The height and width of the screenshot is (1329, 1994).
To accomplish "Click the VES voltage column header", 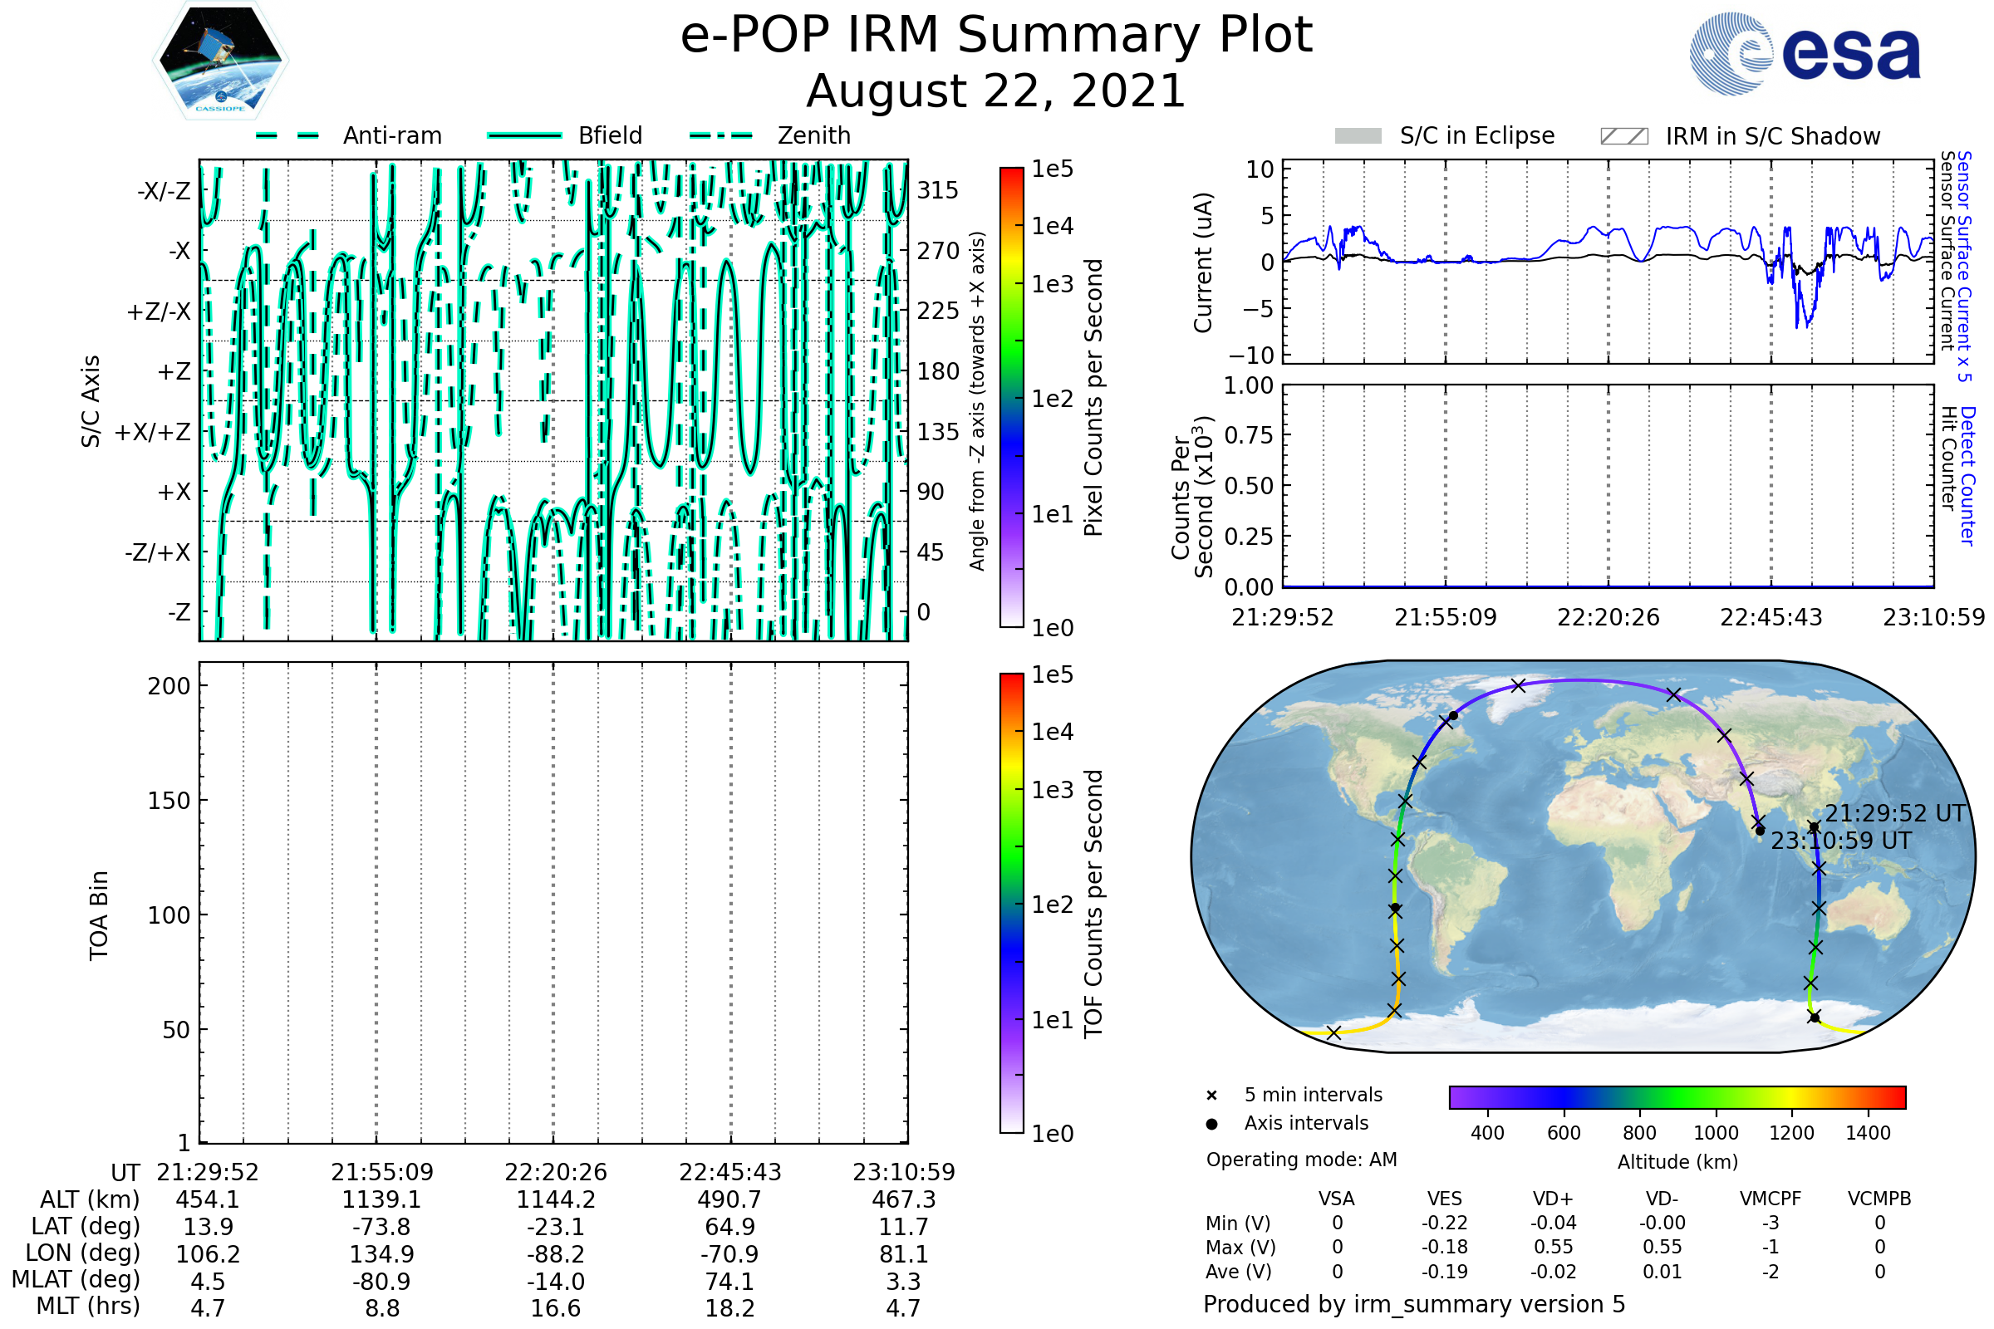I will click(x=1445, y=1199).
